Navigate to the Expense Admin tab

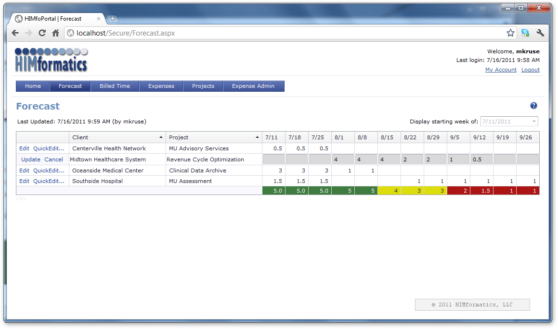(x=253, y=86)
